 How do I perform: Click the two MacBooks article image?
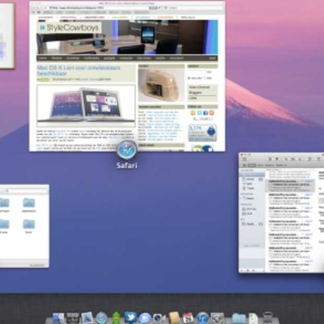click(x=86, y=105)
